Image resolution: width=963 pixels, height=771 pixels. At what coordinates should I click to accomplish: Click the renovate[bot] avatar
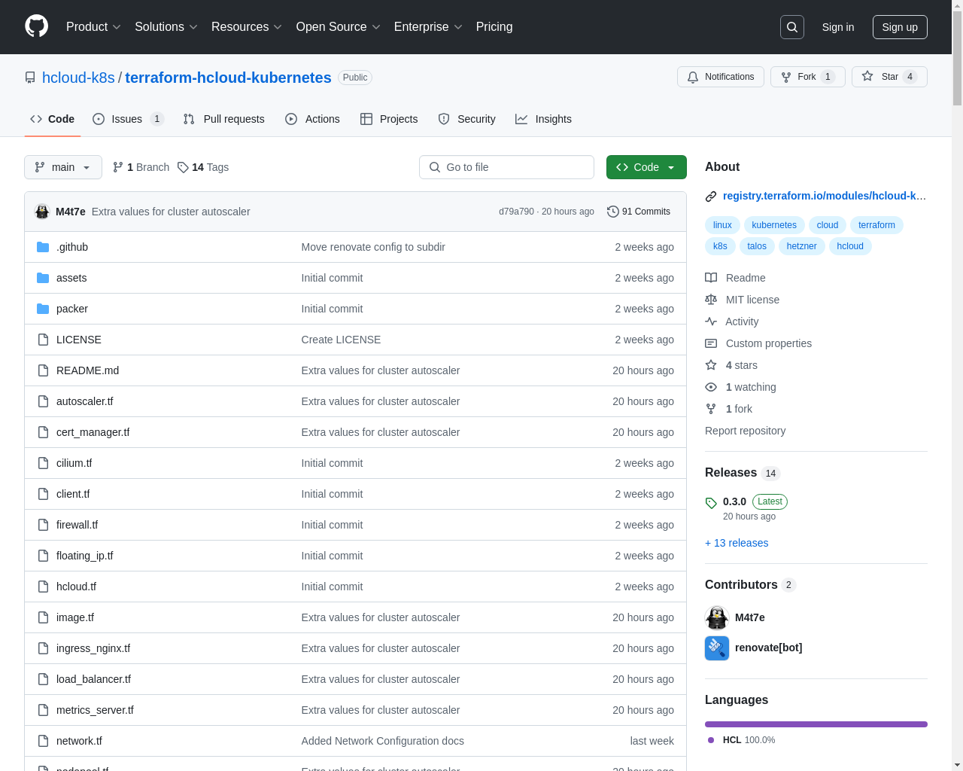717,648
